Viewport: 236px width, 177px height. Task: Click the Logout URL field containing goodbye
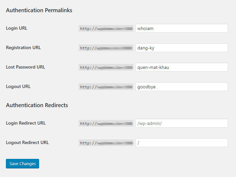click(x=181, y=87)
